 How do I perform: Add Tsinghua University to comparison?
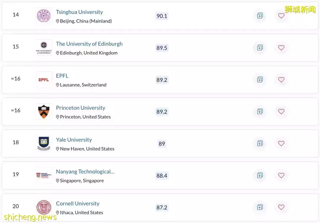tap(260, 16)
